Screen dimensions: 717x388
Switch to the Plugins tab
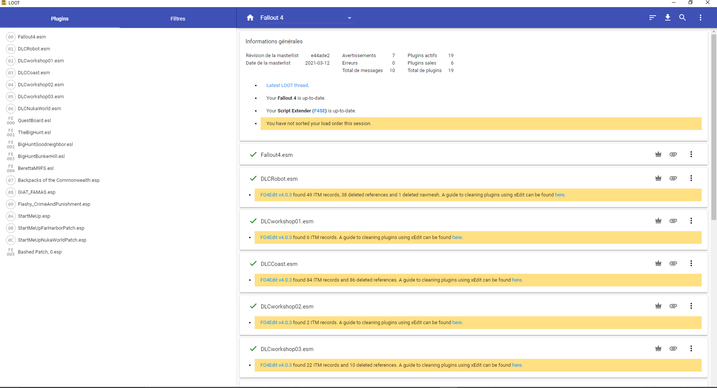60,19
